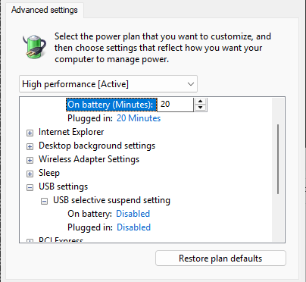Image resolution: width=306 pixels, height=282 pixels.
Task: Expand the Internet Explorer tree node
Action: [x=30, y=133]
